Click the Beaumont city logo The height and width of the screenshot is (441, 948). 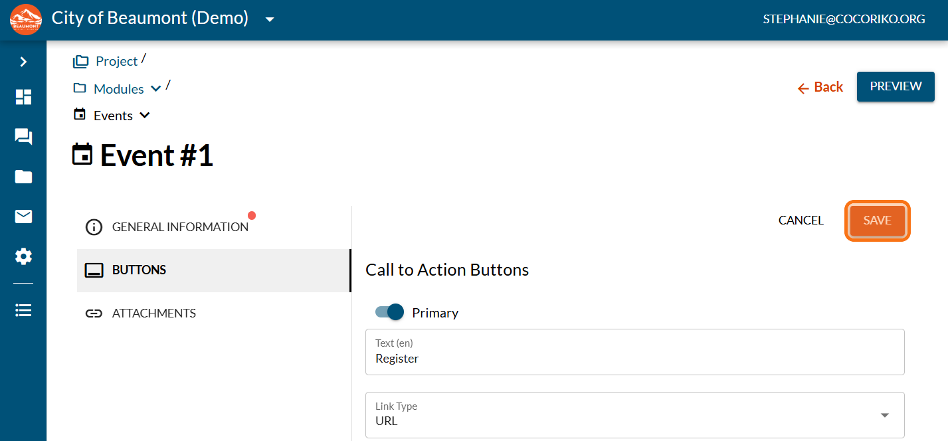coord(26,19)
